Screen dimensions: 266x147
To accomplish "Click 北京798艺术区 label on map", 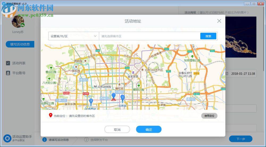I will pos(154,70).
